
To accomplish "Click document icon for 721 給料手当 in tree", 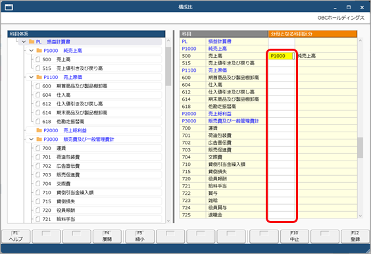I will point(37,219).
